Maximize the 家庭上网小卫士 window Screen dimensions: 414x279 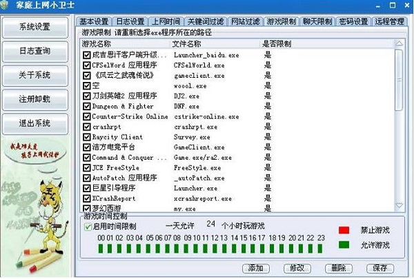coord(393,5)
